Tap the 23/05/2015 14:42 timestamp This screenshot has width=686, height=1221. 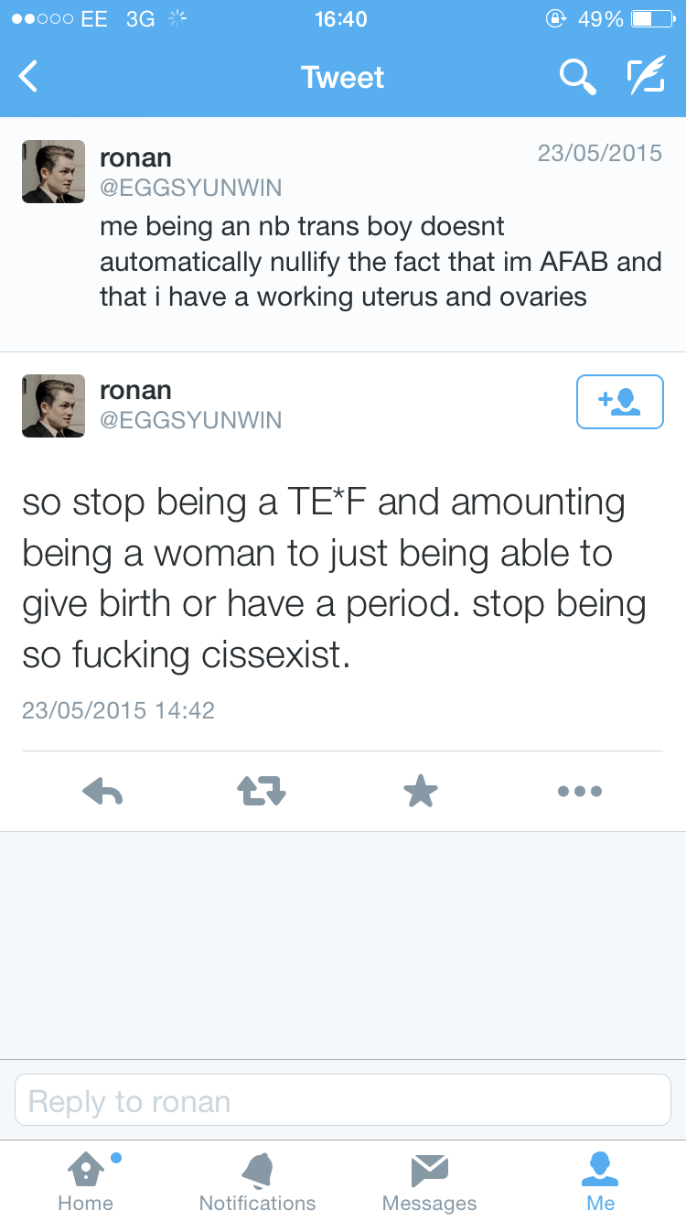(118, 710)
